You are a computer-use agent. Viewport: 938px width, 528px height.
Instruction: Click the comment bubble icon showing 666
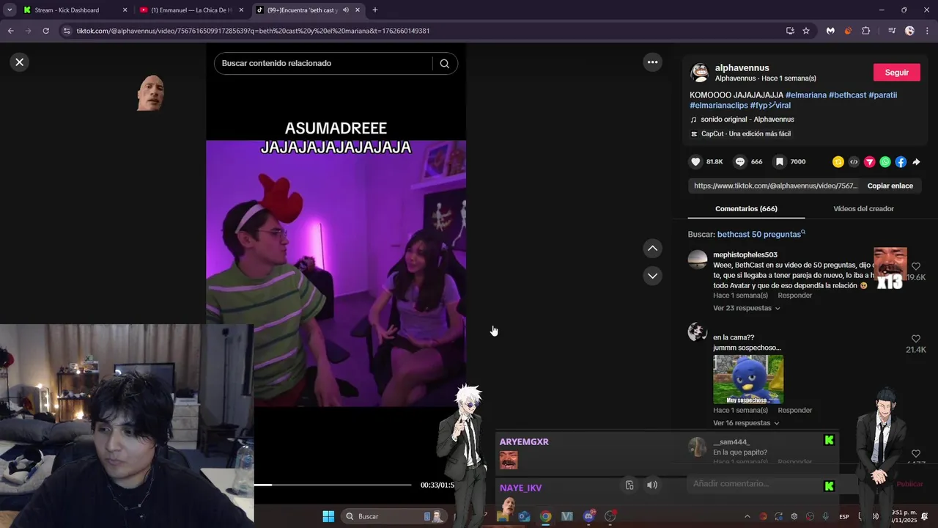(740, 162)
